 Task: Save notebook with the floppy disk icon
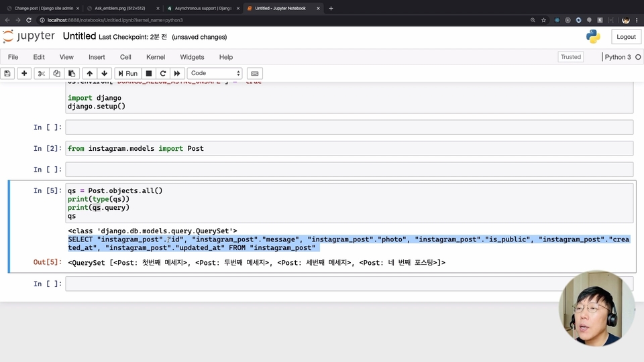pyautogui.click(x=7, y=74)
